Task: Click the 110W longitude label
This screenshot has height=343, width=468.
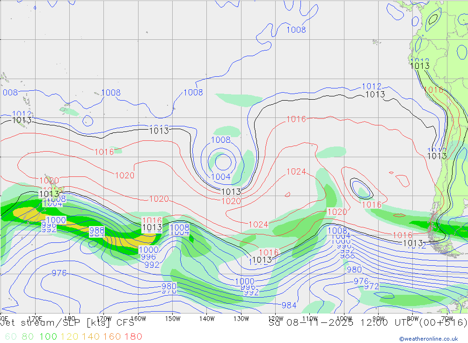Action: 310,319
